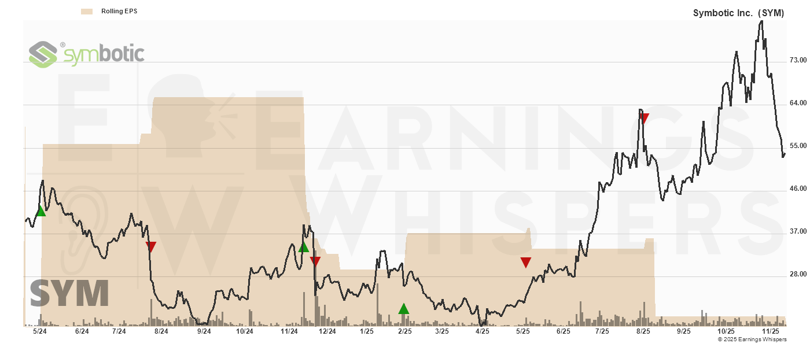This screenshot has width=810, height=347.
Task: Click the 5/24 date axis label
Action: pos(39,331)
